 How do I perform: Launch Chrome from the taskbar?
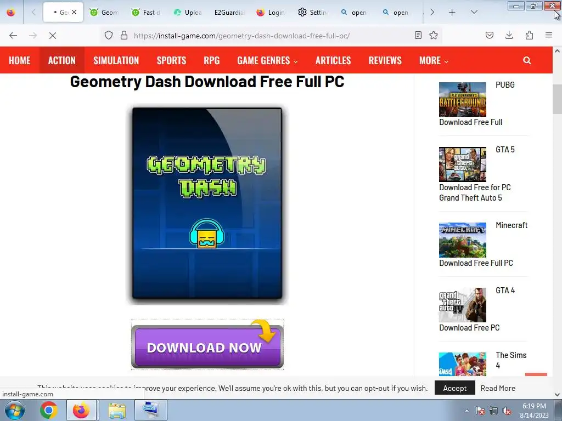tap(49, 410)
